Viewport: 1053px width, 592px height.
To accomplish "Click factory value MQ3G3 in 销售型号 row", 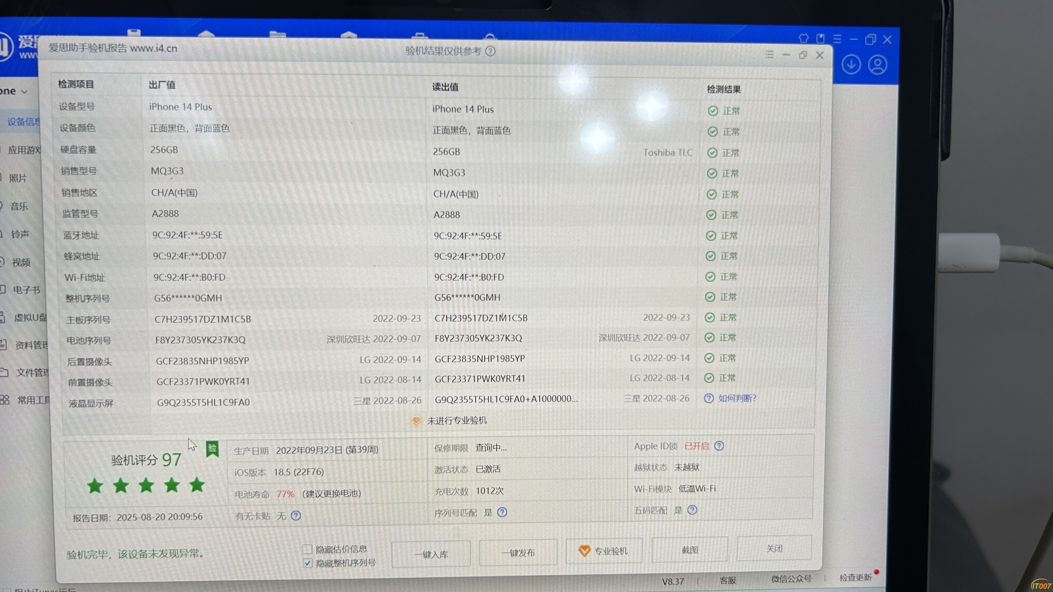I will [x=167, y=171].
